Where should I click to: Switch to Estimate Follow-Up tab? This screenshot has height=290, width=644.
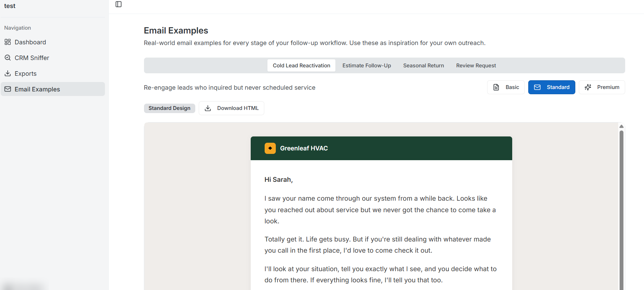(366, 65)
